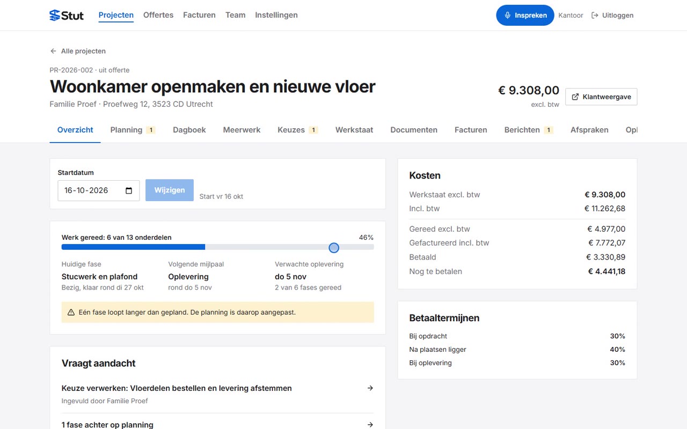Click the 1 badge on Berichten tab

tap(549, 130)
